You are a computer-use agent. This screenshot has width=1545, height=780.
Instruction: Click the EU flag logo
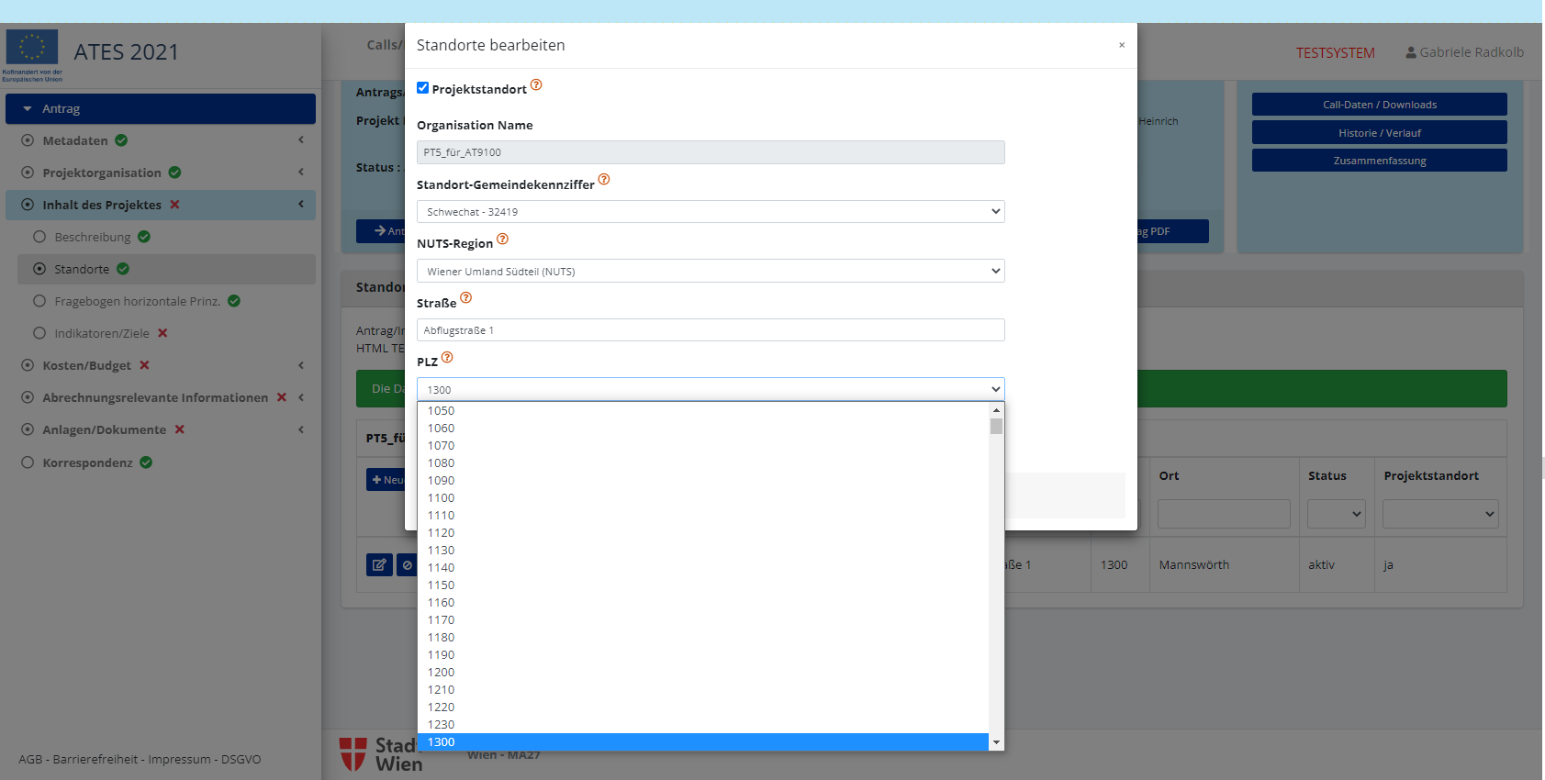point(32,48)
